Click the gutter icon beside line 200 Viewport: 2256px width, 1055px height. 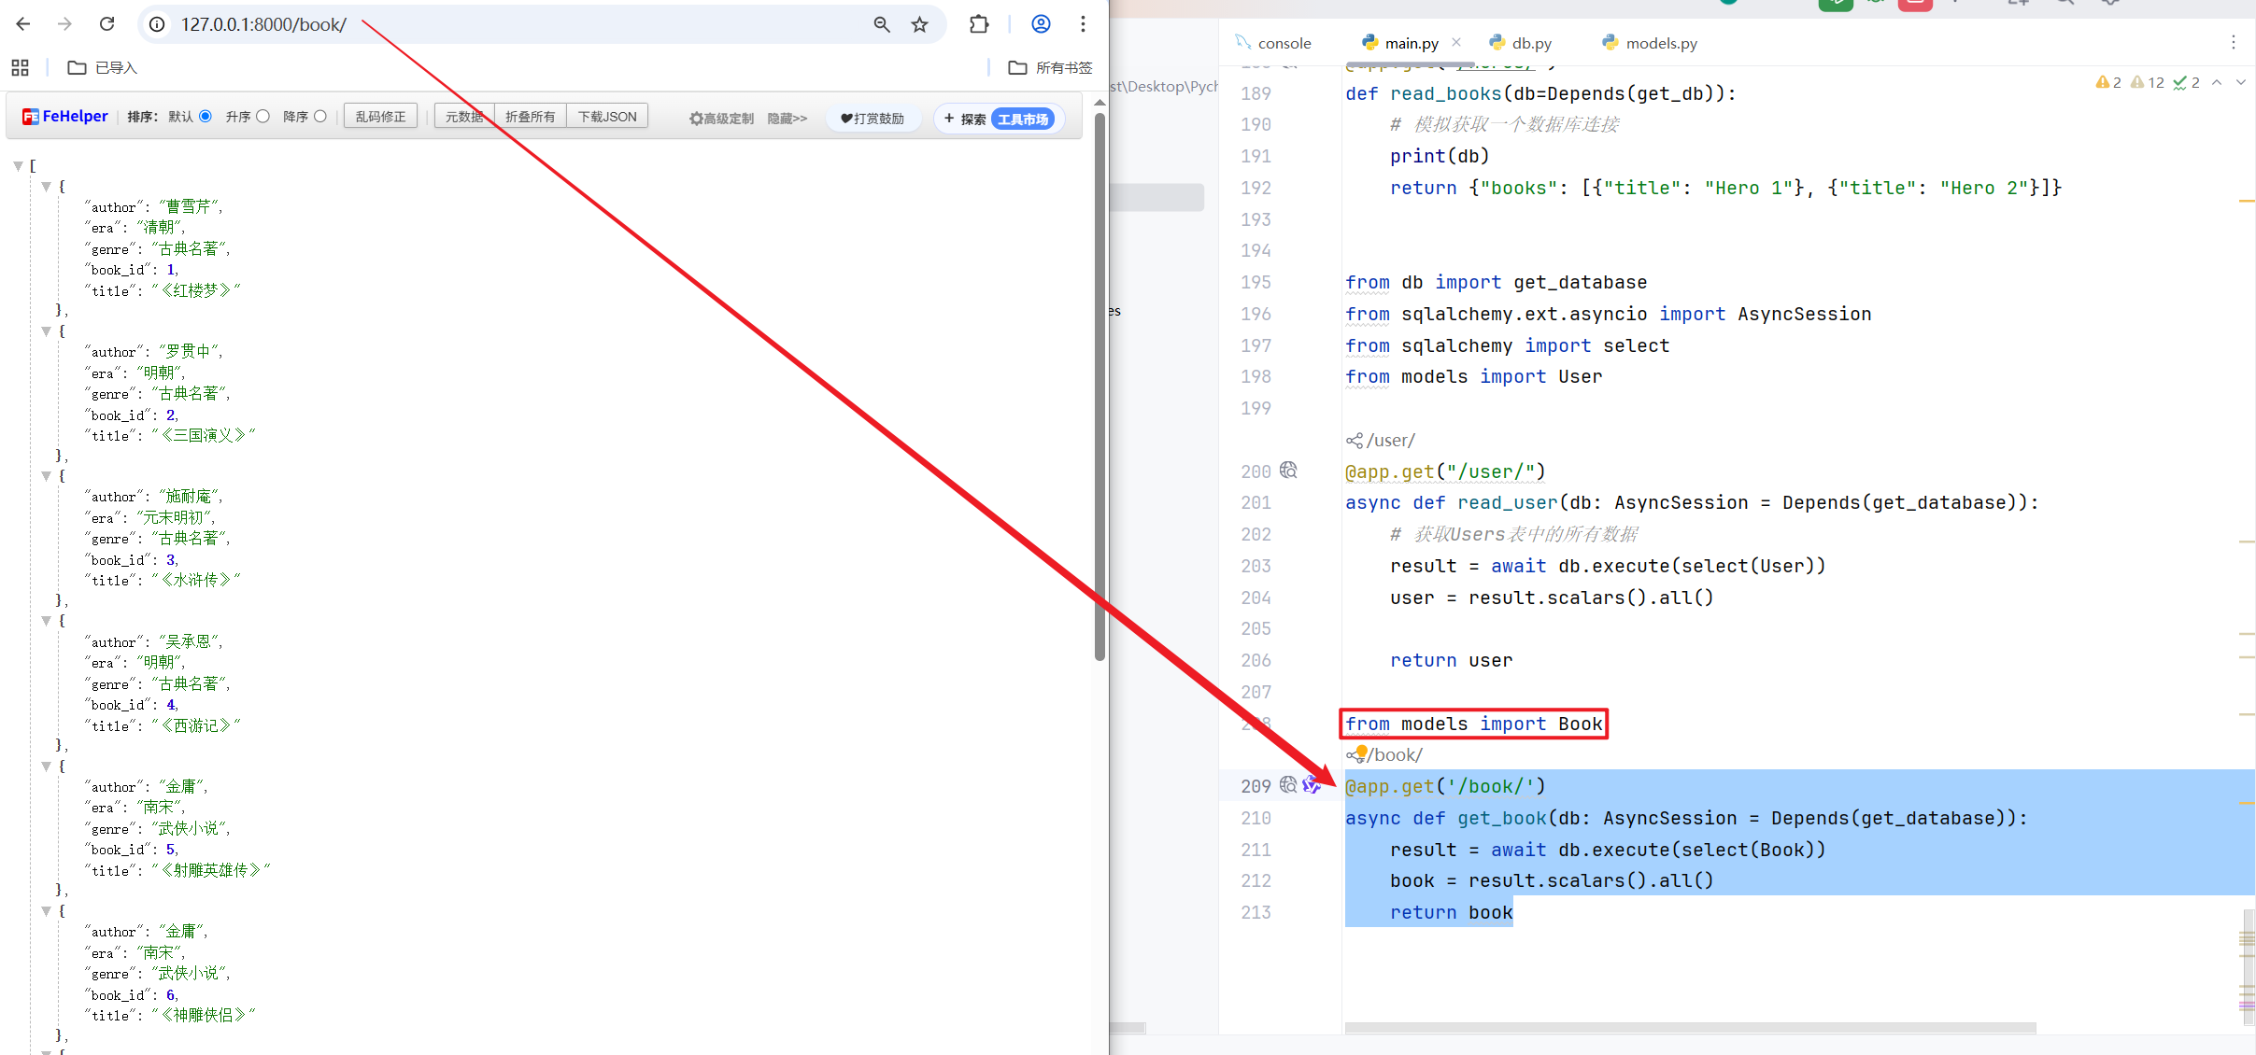1288,471
